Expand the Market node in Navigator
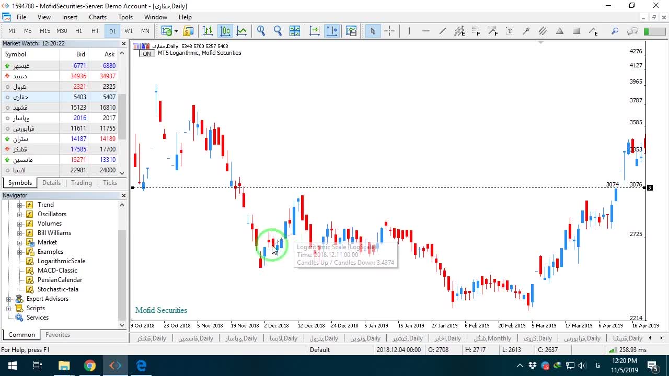The height and width of the screenshot is (376, 669). (x=20, y=242)
